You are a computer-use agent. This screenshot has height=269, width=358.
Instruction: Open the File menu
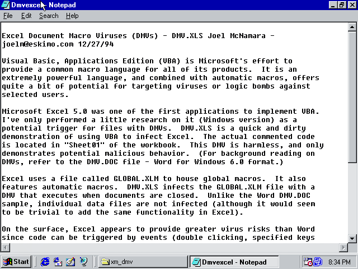point(8,16)
